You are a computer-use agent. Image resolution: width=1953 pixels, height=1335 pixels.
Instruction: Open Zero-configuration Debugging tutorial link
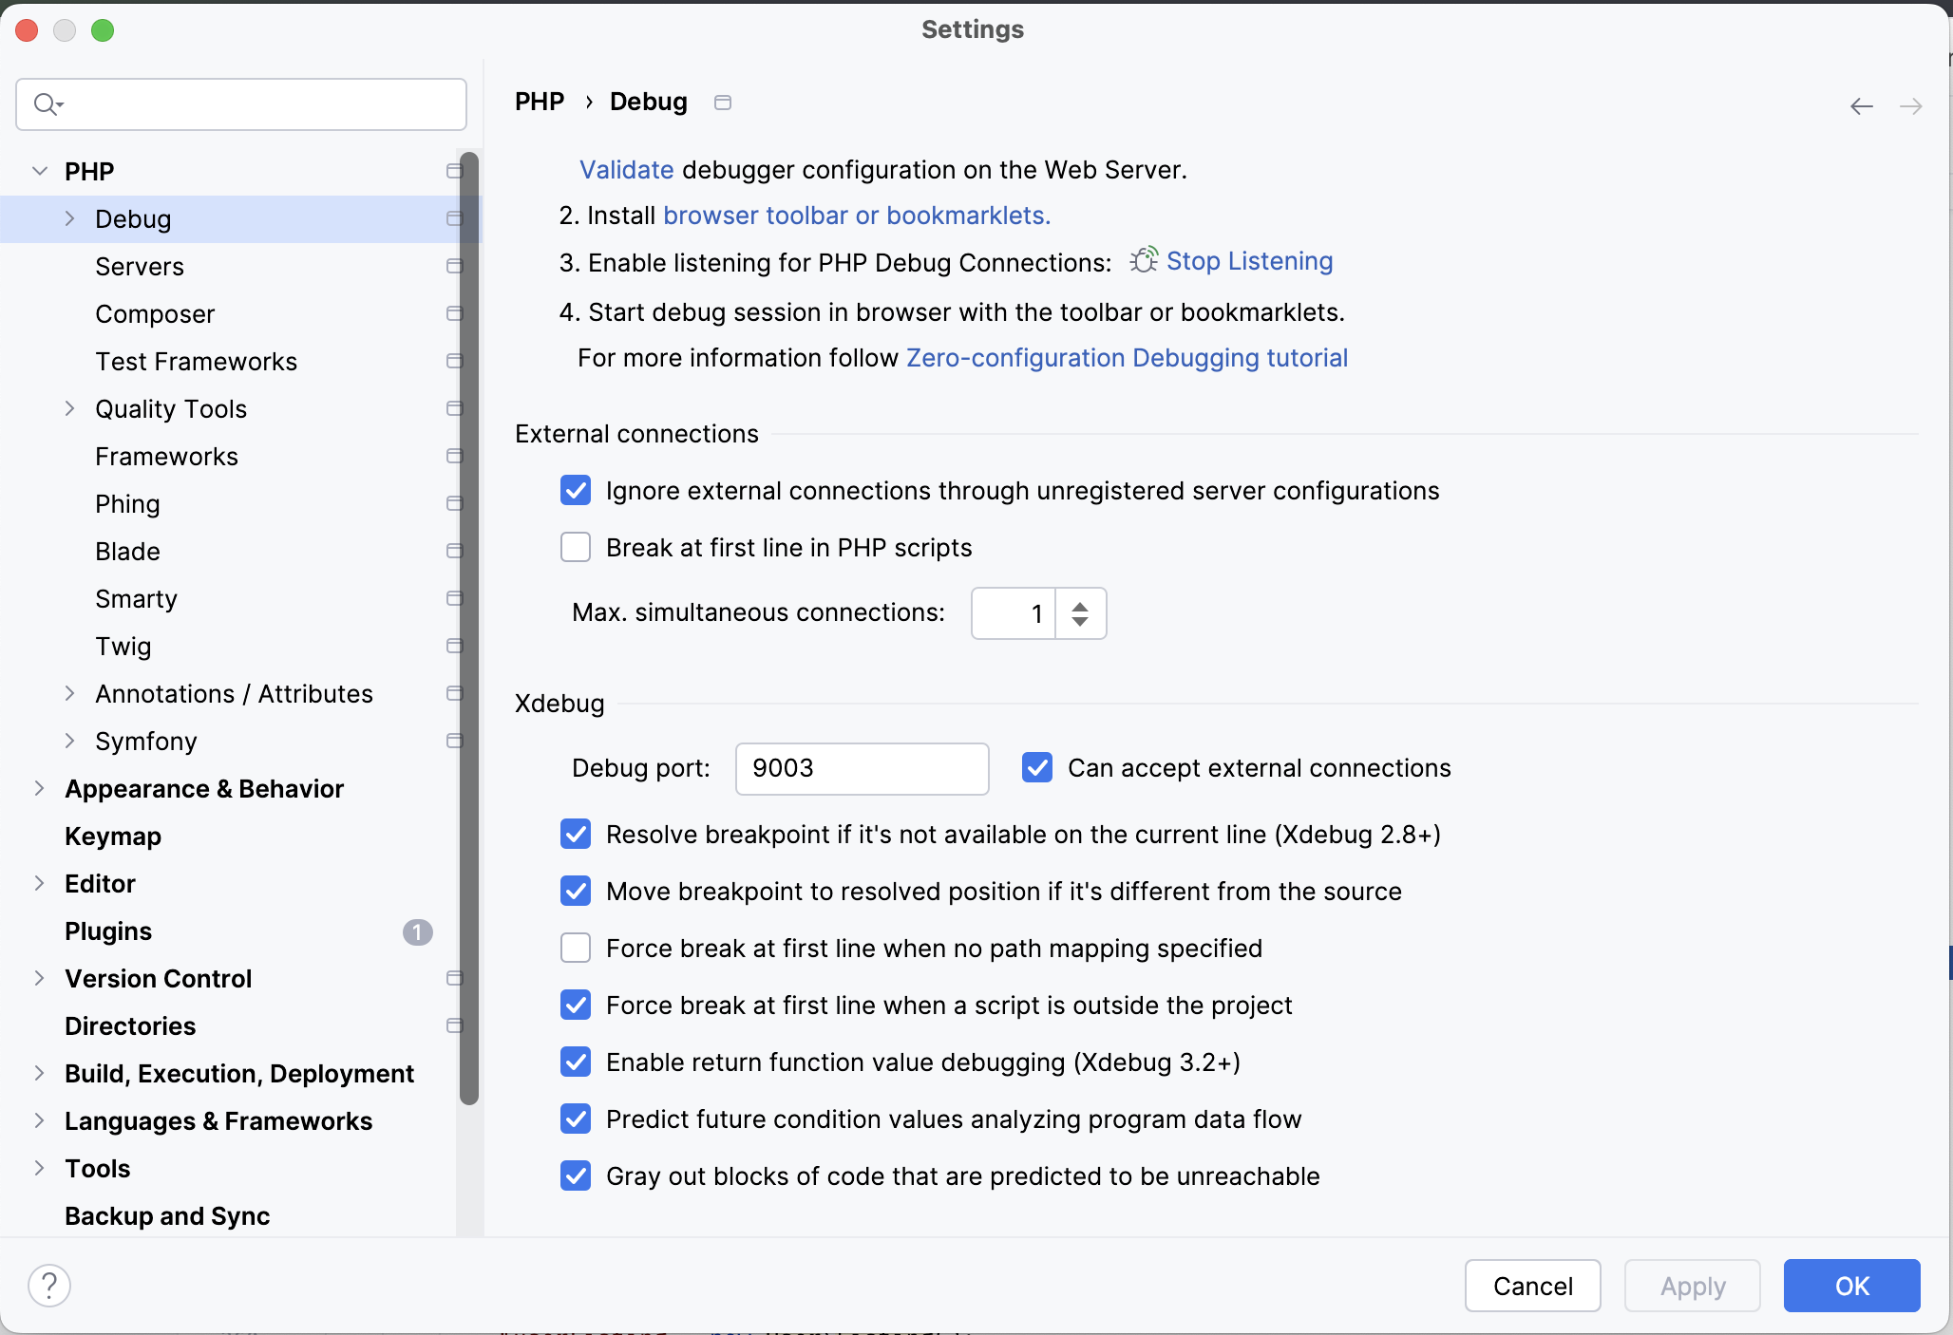coord(1127,358)
